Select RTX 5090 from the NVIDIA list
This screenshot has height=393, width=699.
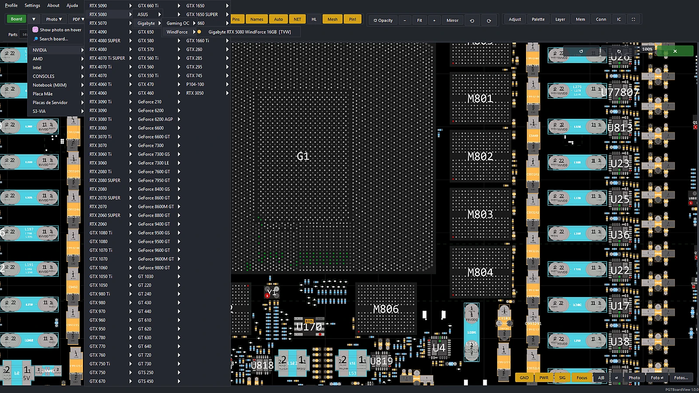point(109,6)
